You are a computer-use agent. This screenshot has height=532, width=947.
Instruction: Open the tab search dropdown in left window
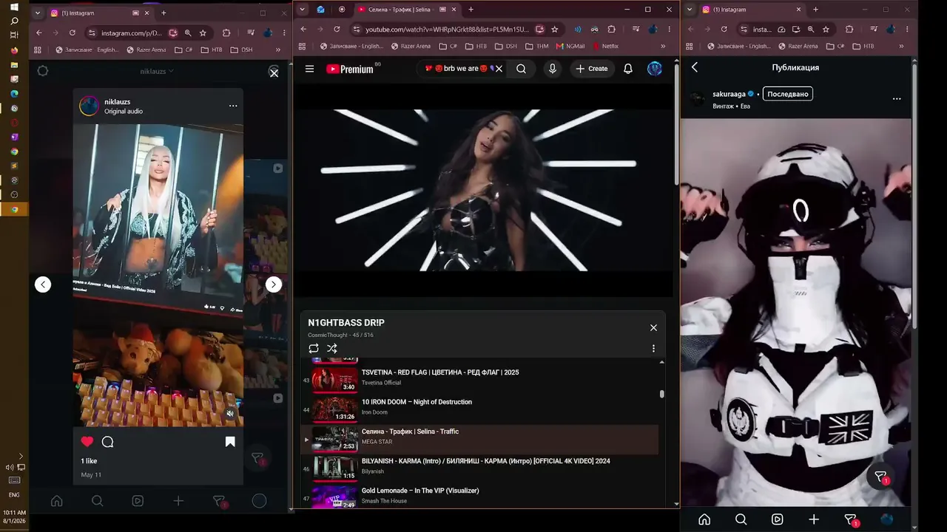pos(36,13)
